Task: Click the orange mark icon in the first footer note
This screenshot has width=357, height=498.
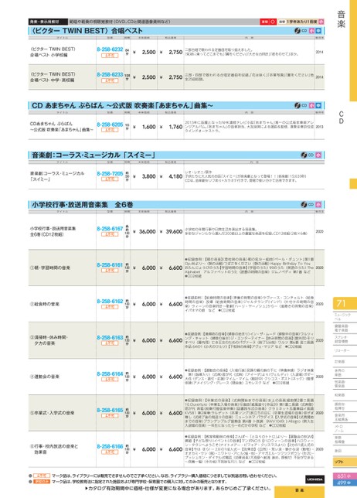Action: (x=42, y=476)
